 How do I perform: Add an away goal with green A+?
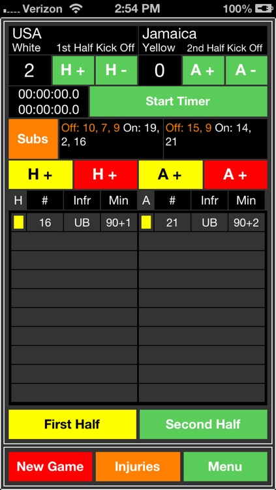click(204, 71)
